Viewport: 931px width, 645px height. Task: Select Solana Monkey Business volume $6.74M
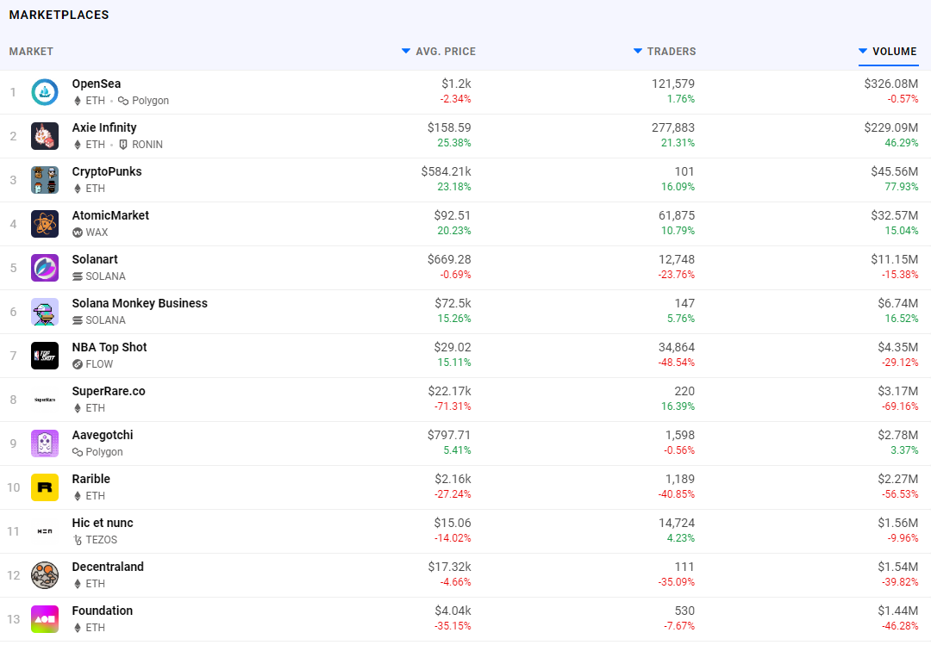897,303
